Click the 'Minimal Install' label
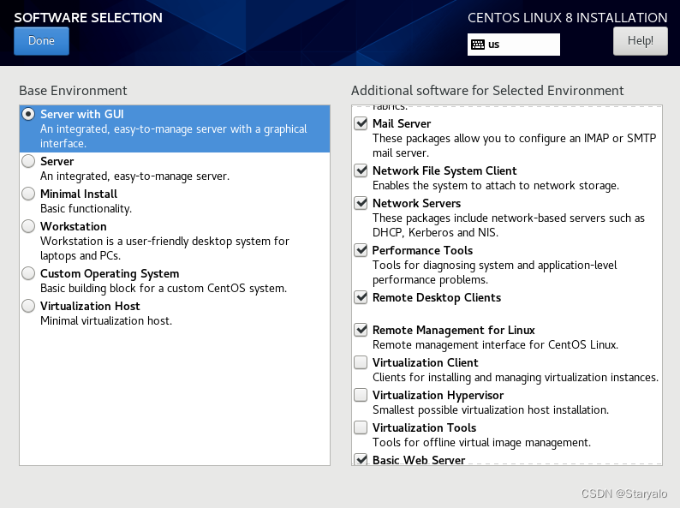Image resolution: width=680 pixels, height=508 pixels. point(79,194)
